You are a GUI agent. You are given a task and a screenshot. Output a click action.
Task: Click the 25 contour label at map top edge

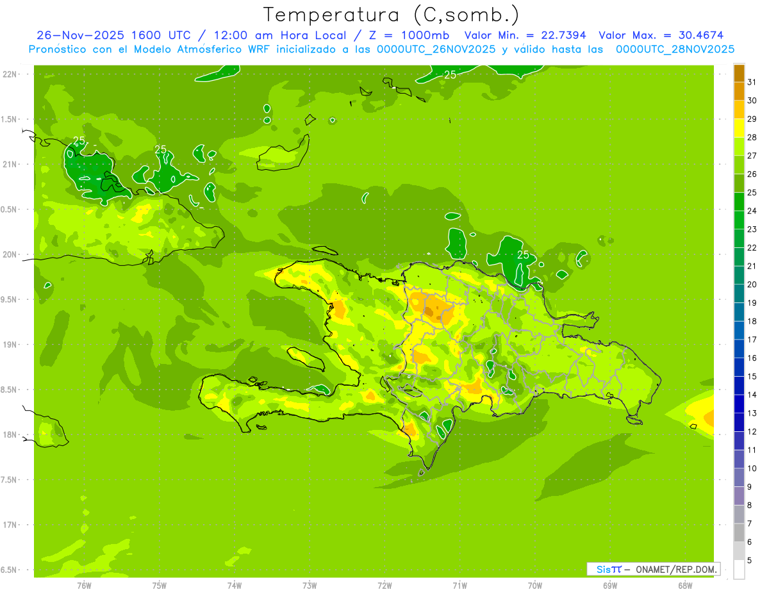[451, 75]
